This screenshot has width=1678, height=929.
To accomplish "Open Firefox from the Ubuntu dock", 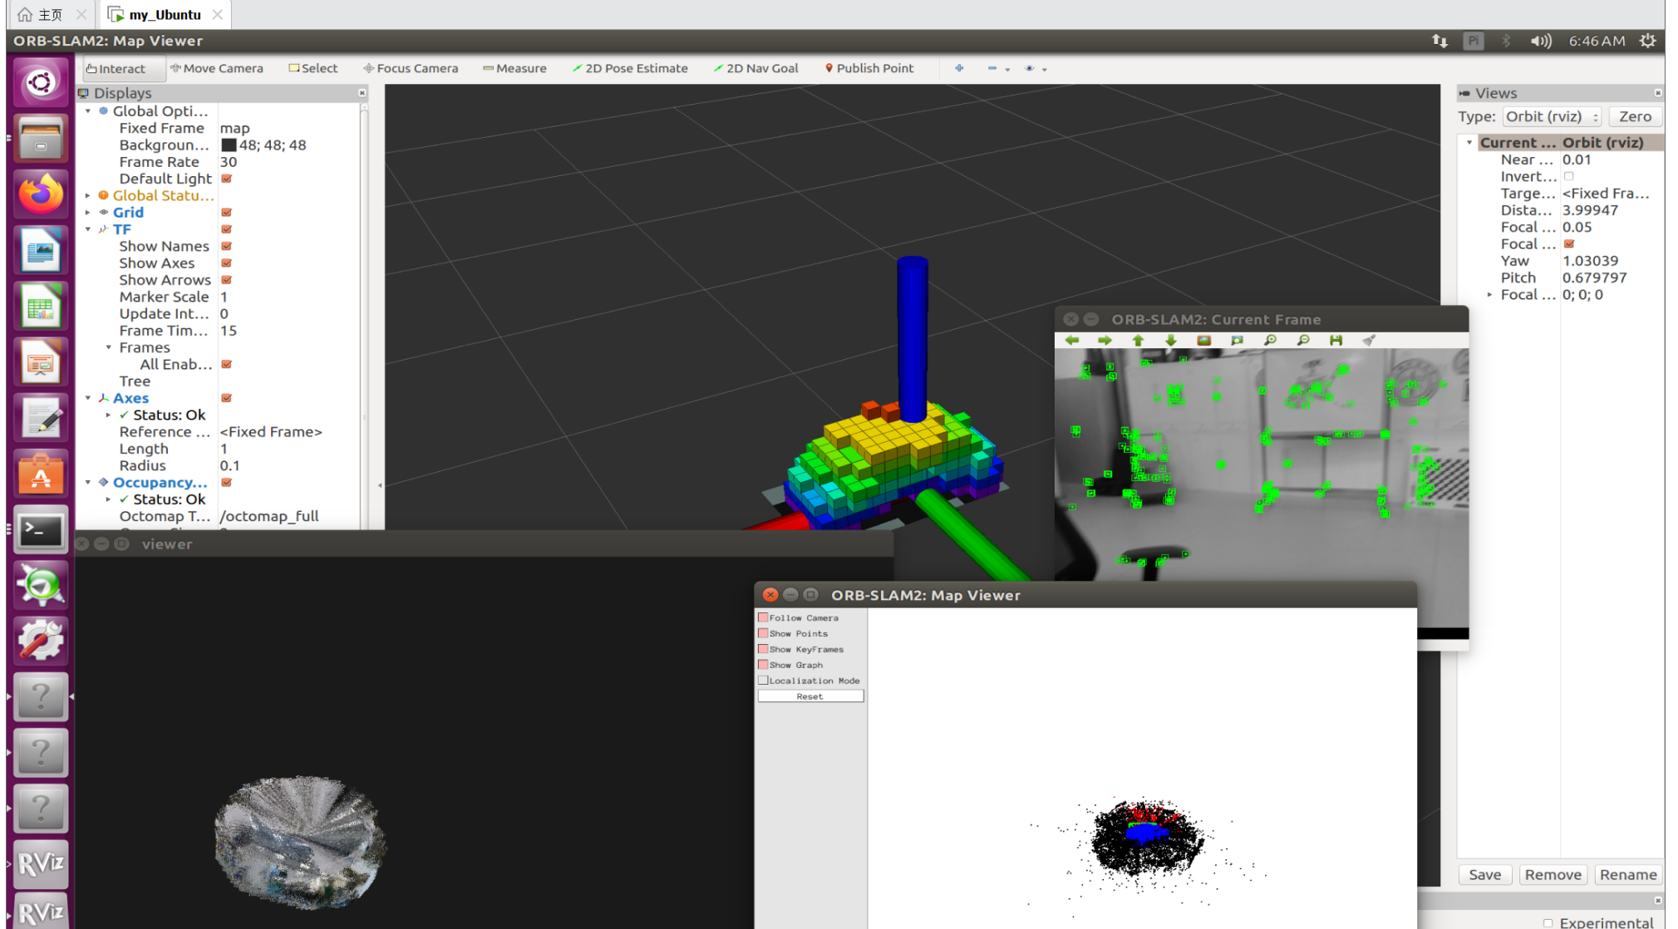I will pyautogui.click(x=40, y=193).
